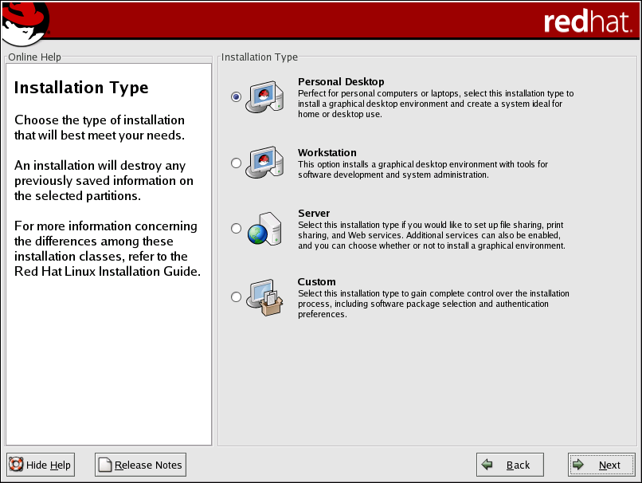Go back with the Back button
This screenshot has height=483, width=642.
point(510,465)
